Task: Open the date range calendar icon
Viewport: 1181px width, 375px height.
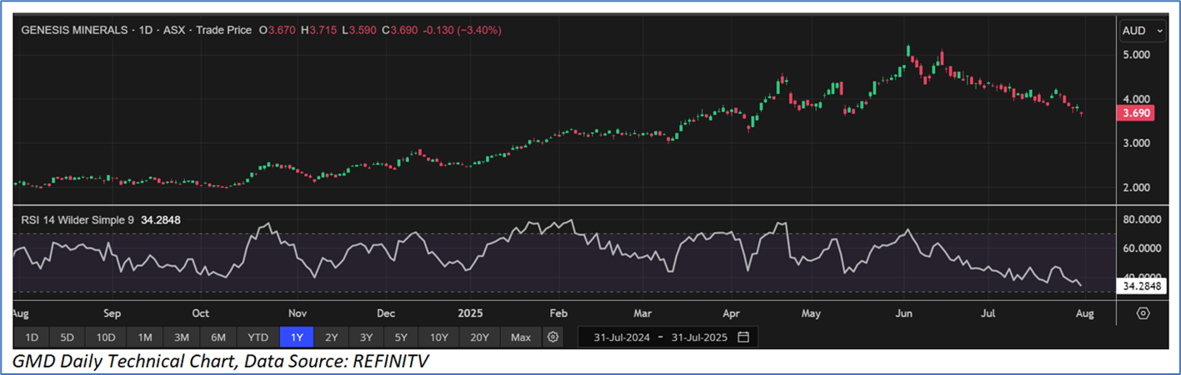Action: pyautogui.click(x=743, y=338)
